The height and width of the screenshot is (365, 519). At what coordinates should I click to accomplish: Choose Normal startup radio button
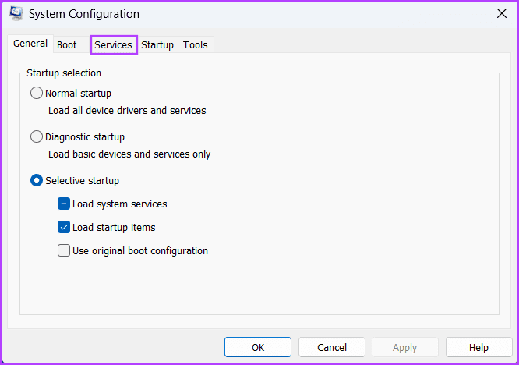pos(37,93)
